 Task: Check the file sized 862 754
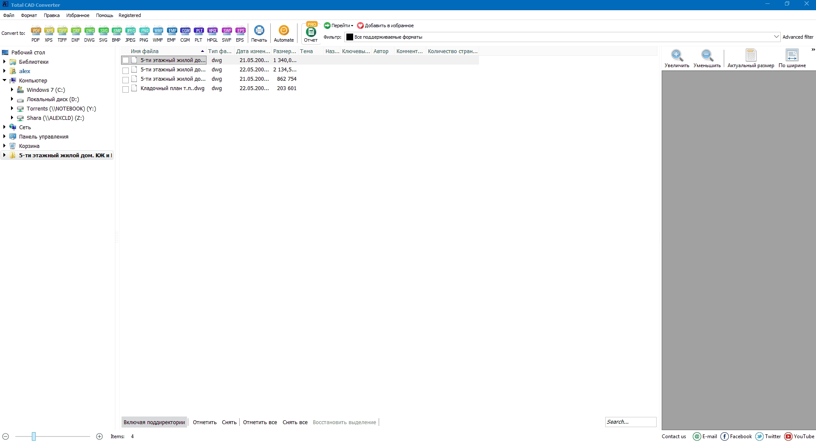pyautogui.click(x=126, y=79)
